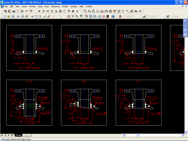Open the File menu
The height and width of the screenshot is (141, 188).
[6, 6]
